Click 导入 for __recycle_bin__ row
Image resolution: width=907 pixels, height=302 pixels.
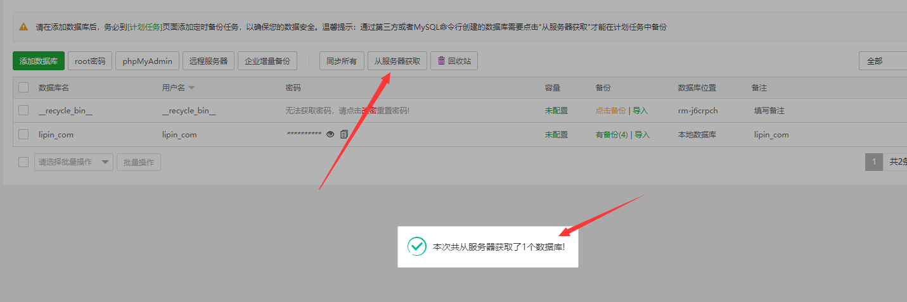click(x=641, y=111)
